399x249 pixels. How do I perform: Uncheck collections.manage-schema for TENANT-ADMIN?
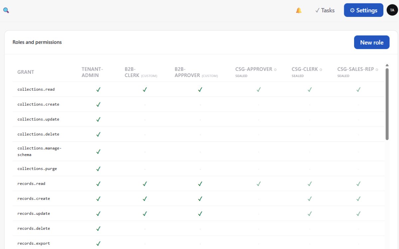pos(98,151)
